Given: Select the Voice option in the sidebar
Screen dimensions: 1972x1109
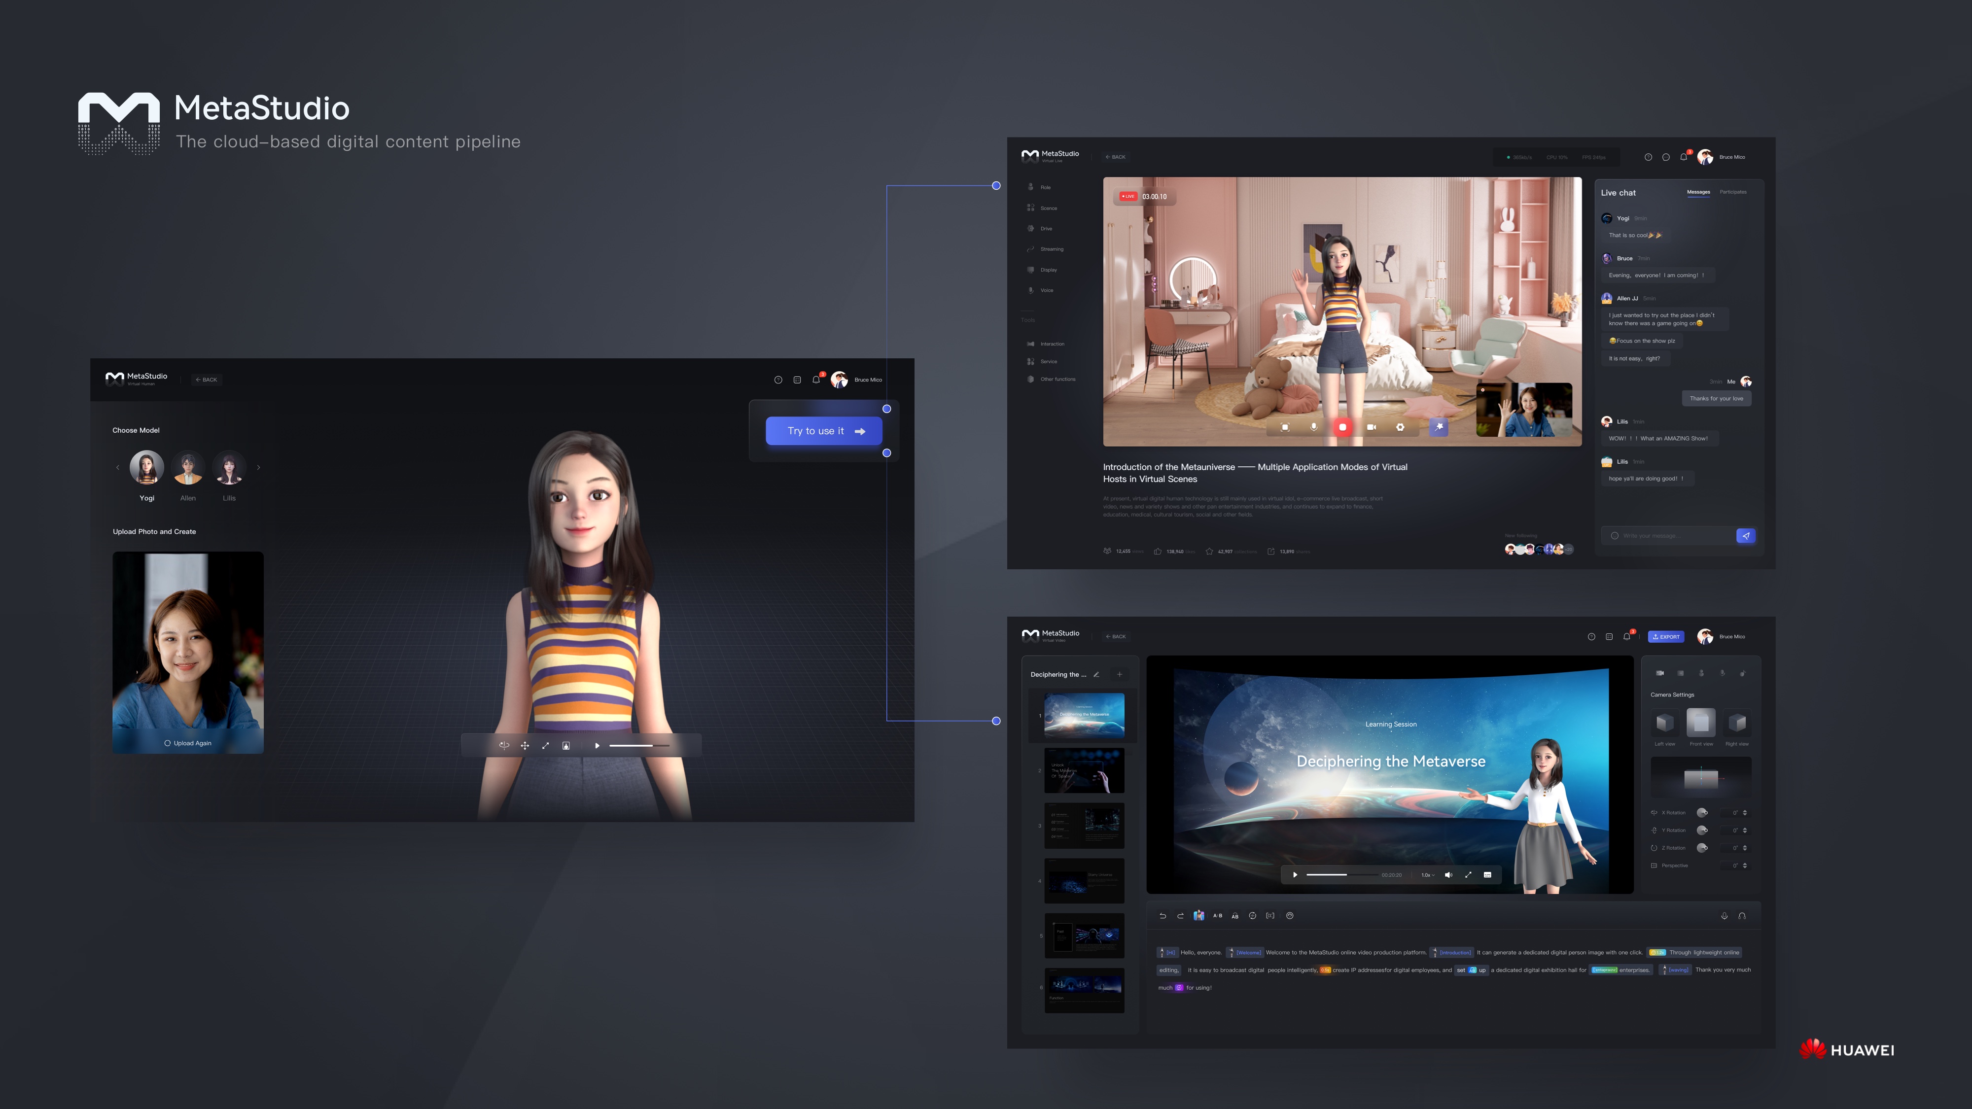Looking at the screenshot, I should tap(1044, 290).
